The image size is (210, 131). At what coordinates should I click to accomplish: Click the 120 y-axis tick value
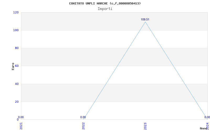click(16, 12)
